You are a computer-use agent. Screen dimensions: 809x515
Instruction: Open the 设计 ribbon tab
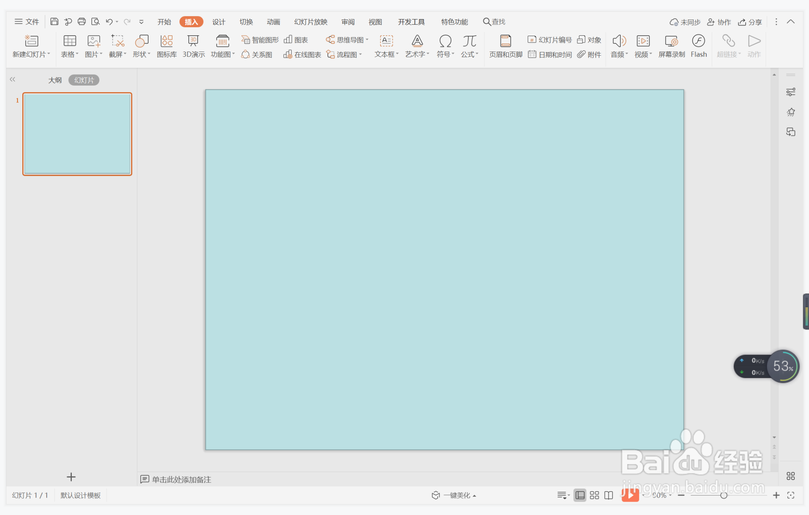(218, 22)
